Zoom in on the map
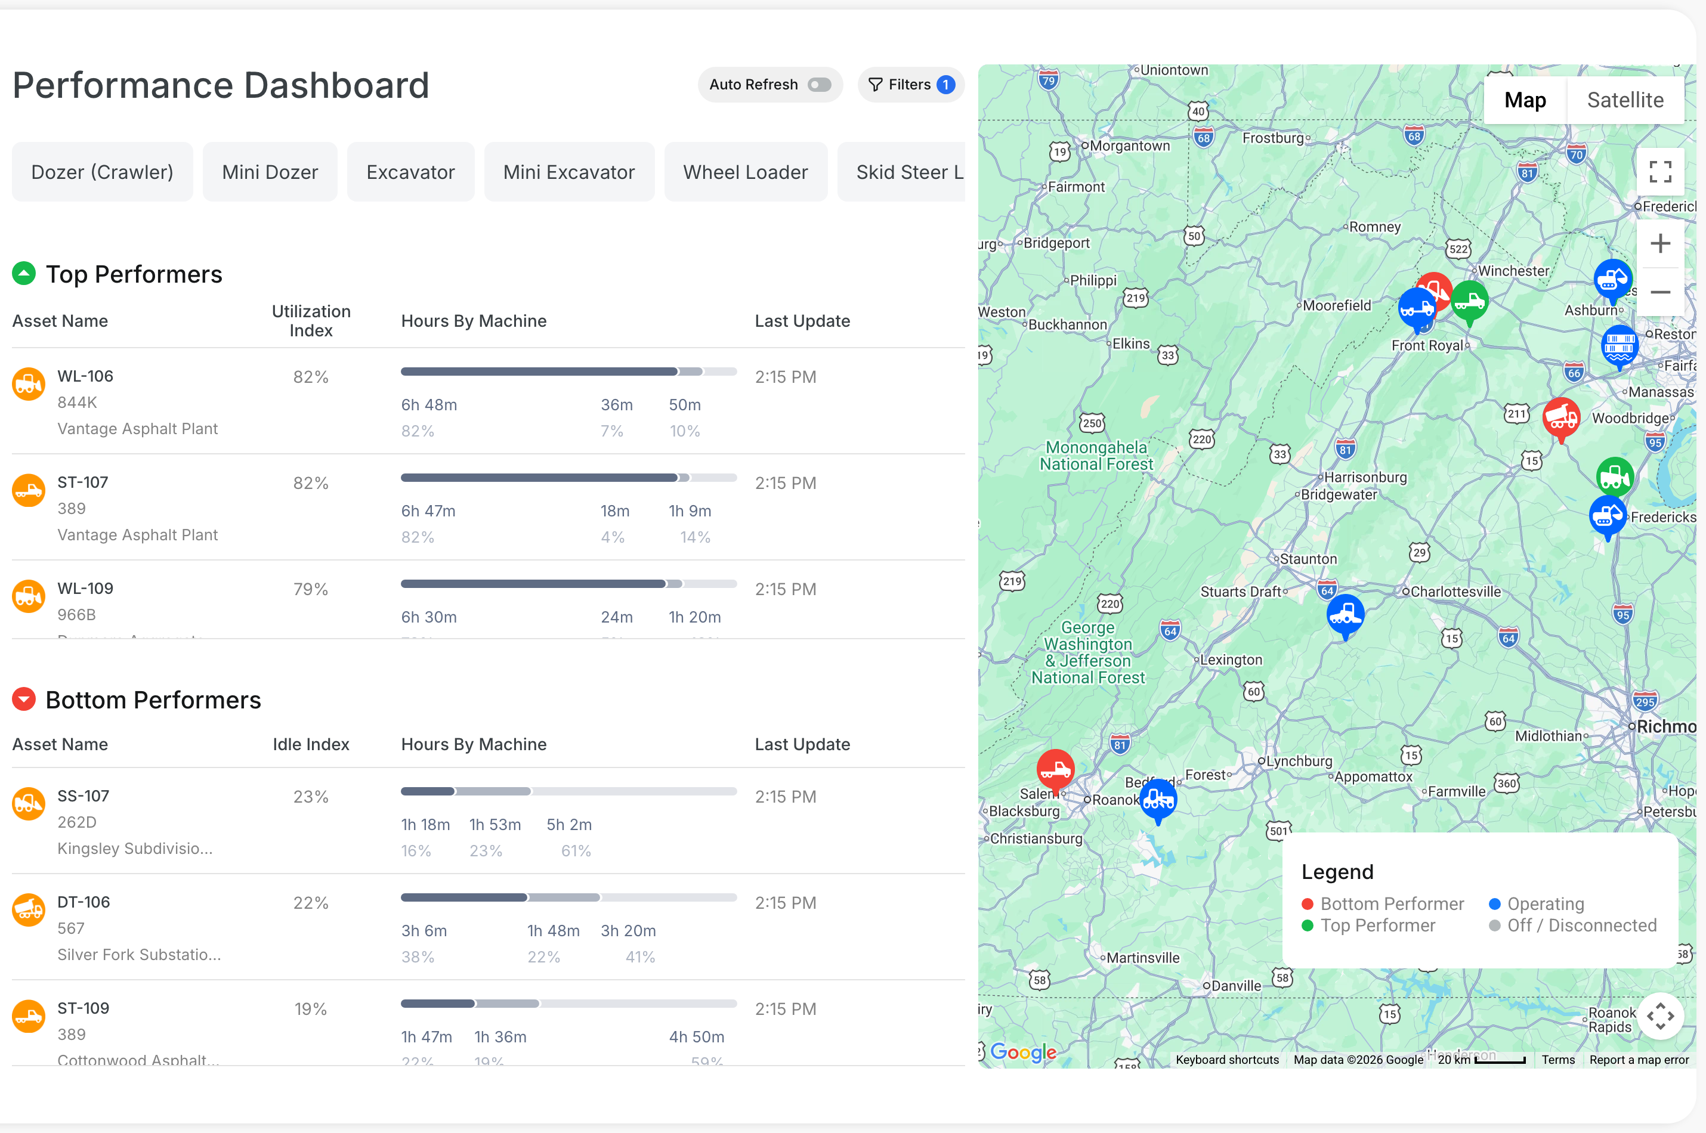Viewport: 1706px width, 1133px height. pos(1659,243)
